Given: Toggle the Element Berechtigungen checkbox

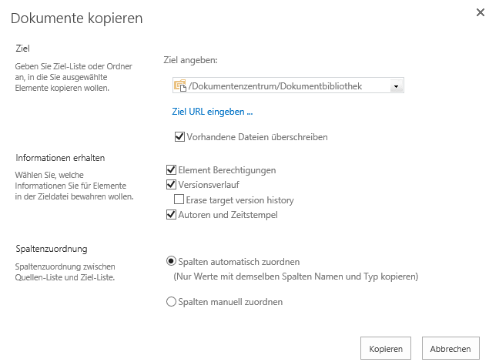Looking at the screenshot, I should tap(171, 169).
